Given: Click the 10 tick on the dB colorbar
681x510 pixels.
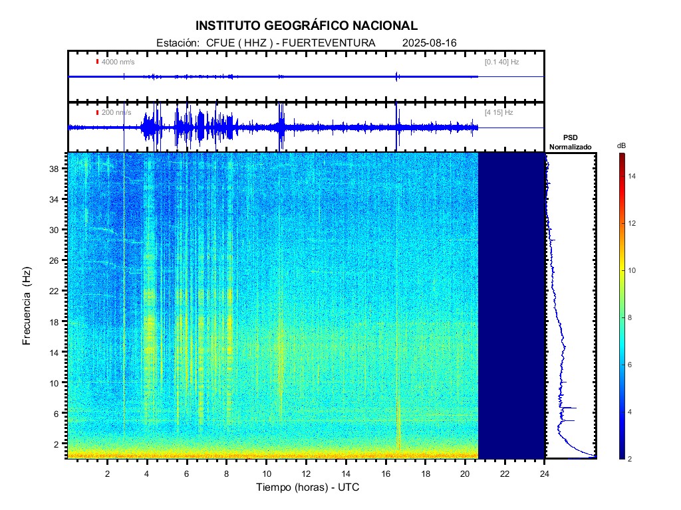Looking at the screenshot, I should (x=632, y=270).
